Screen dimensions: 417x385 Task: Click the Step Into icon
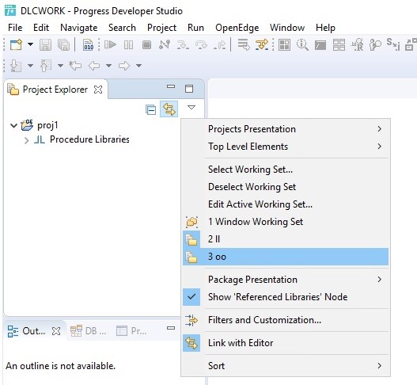[x=183, y=45]
